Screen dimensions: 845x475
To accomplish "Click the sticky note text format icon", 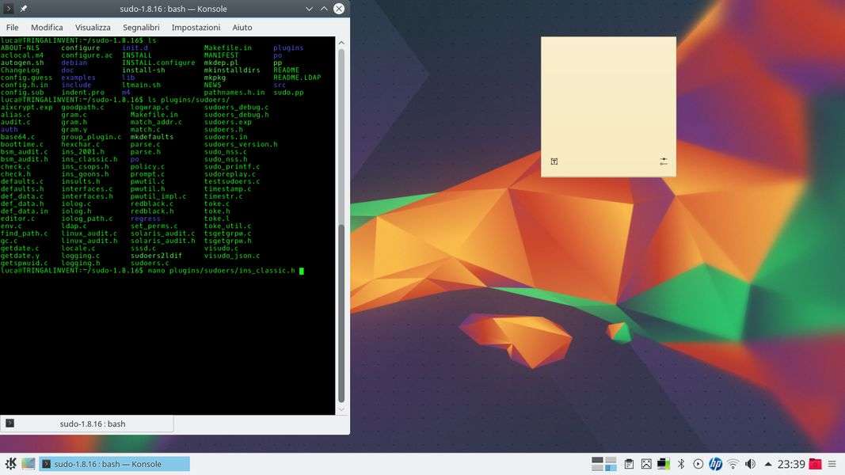I will coord(554,161).
